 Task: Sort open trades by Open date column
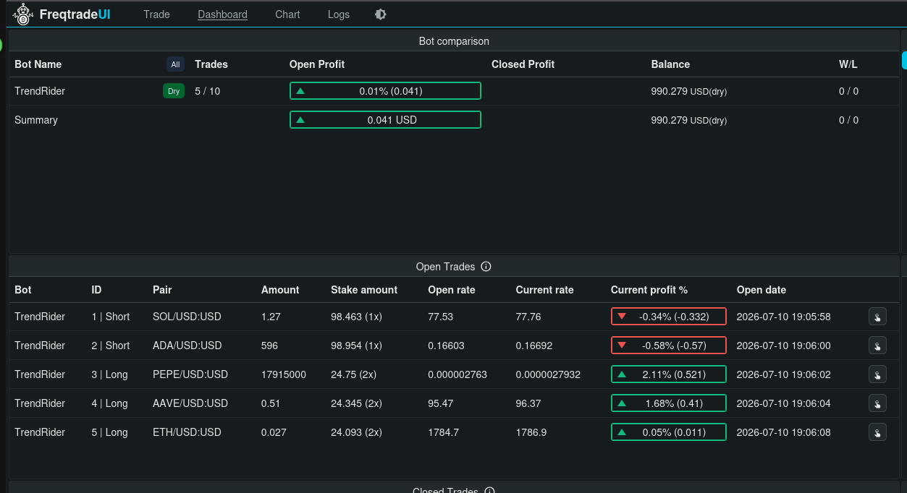[x=762, y=290]
